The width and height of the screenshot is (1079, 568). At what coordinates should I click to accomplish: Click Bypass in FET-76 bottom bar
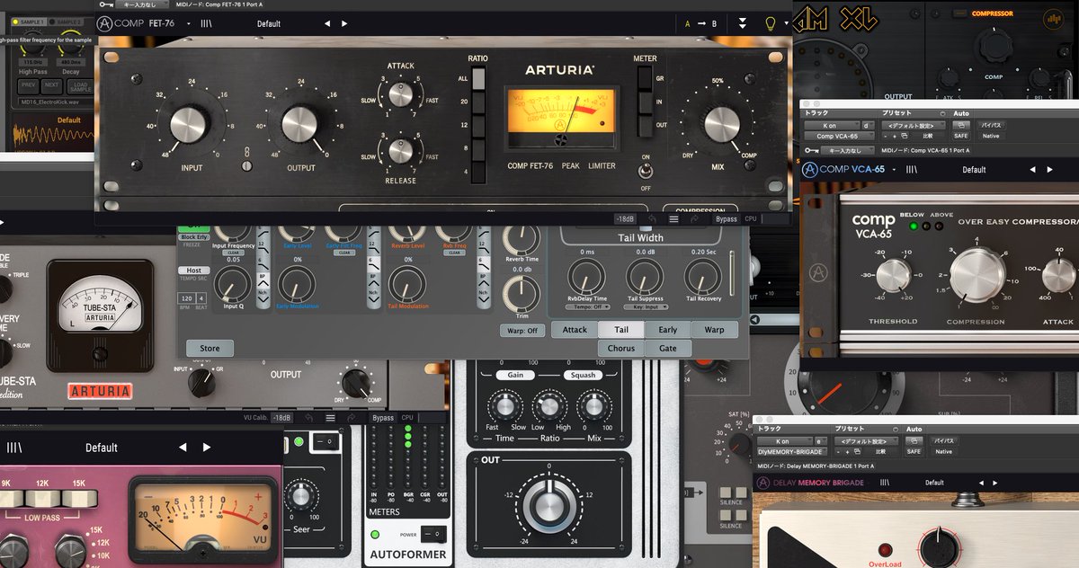[x=726, y=218]
